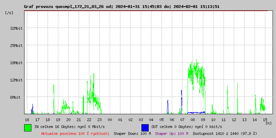Screen dimensions: 276x138
Task: Click the purple 'Shaper Up: 100 M' text
Action: [x=171, y=134]
